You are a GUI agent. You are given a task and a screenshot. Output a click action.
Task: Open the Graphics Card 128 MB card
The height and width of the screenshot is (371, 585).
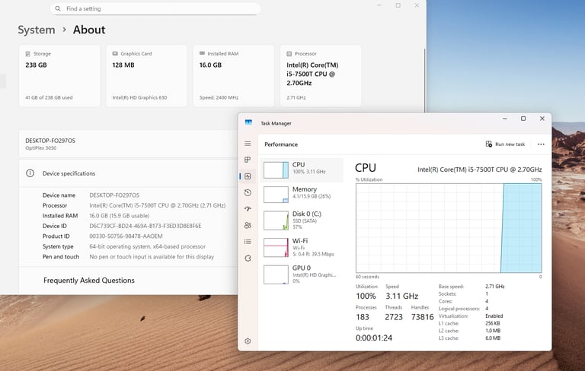[x=146, y=76]
